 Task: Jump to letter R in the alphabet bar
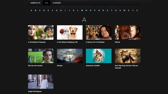103,10
